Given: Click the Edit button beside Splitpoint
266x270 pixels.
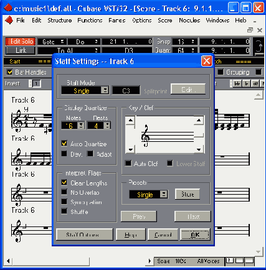Looking at the screenshot, I should pyautogui.click(x=188, y=89).
